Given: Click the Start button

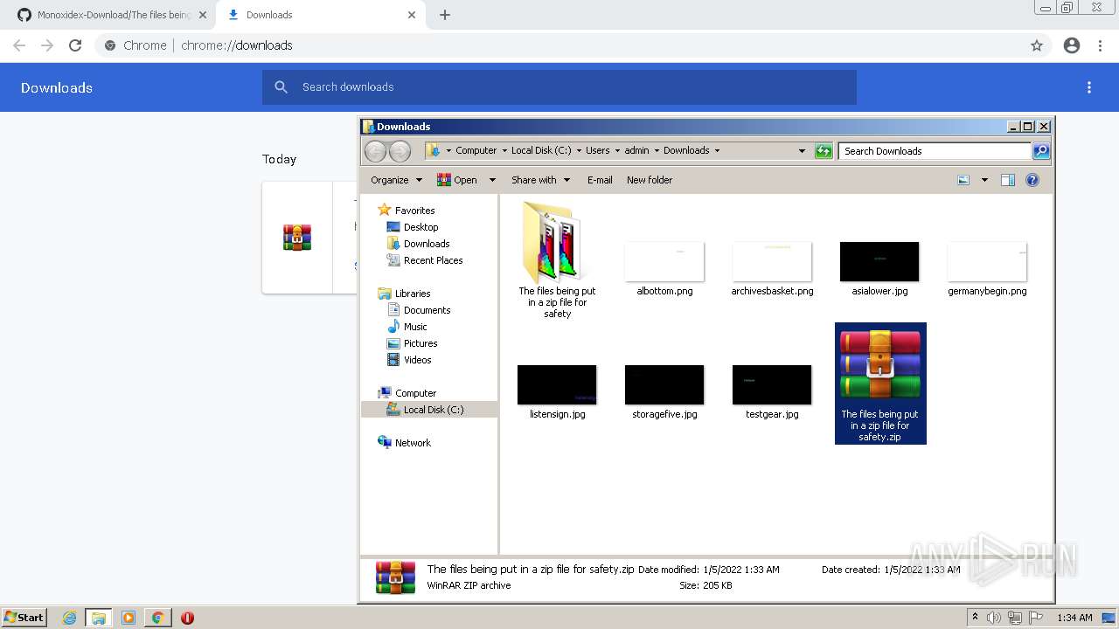Looking at the screenshot, I should click(24, 618).
